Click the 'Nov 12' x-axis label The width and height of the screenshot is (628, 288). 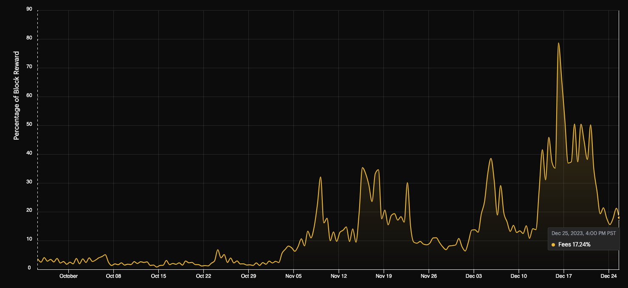(x=338, y=276)
